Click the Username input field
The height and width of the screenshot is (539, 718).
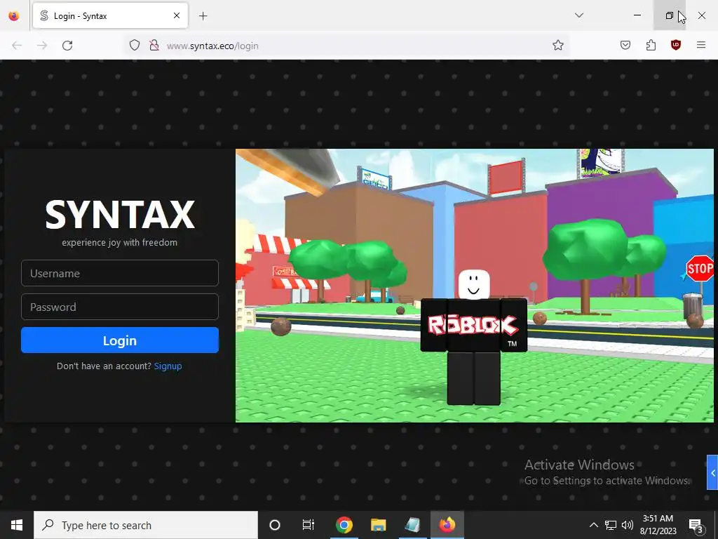click(119, 273)
